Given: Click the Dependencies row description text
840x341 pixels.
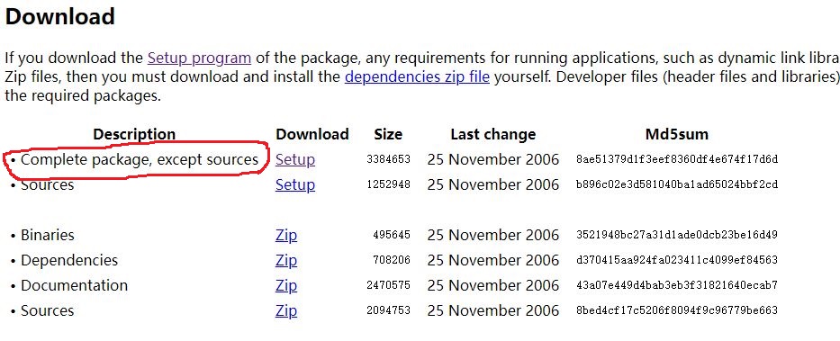Looking at the screenshot, I should 69,260.
